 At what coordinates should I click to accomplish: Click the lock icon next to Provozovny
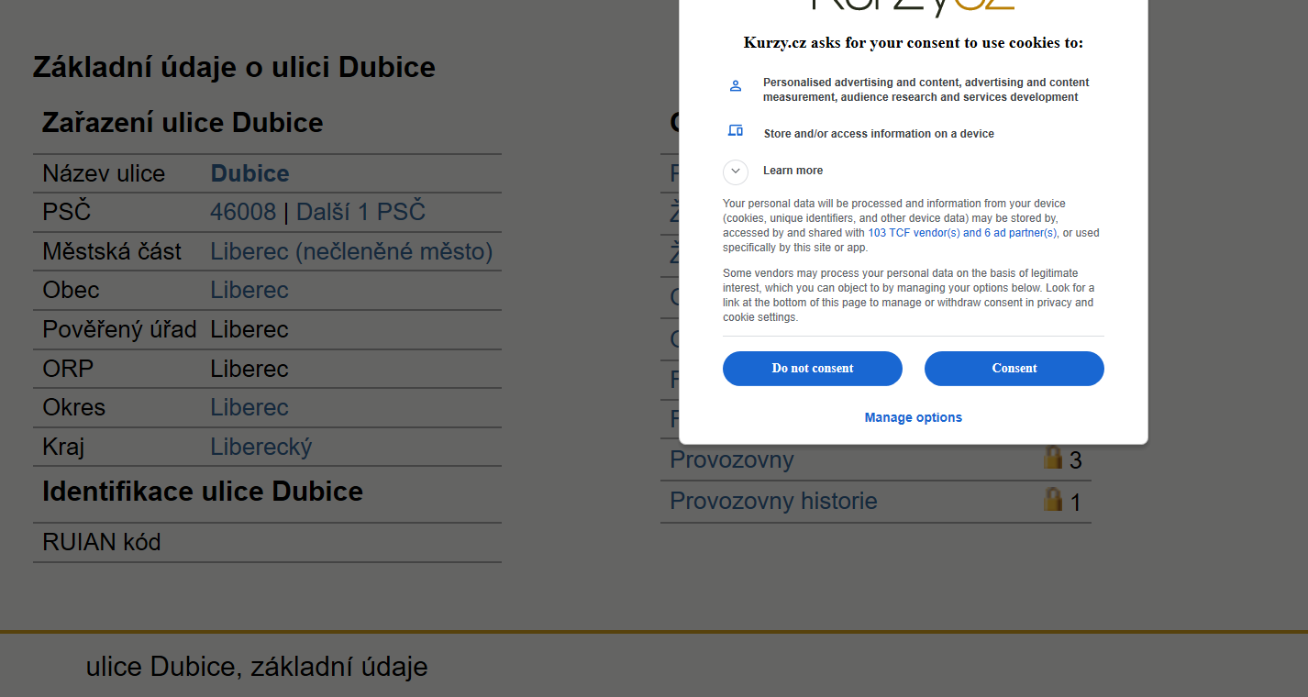1053,458
